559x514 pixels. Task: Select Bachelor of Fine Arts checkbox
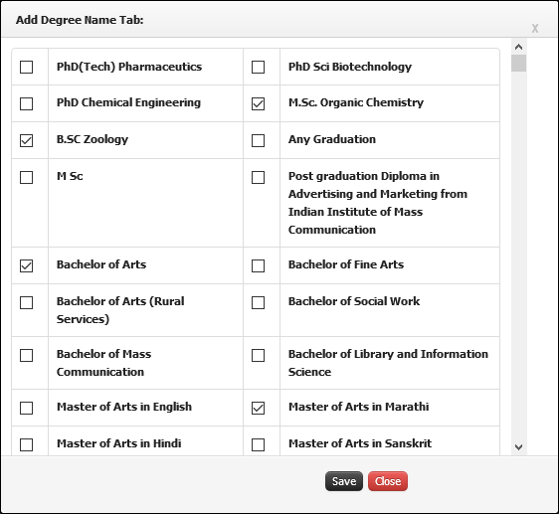tap(258, 265)
